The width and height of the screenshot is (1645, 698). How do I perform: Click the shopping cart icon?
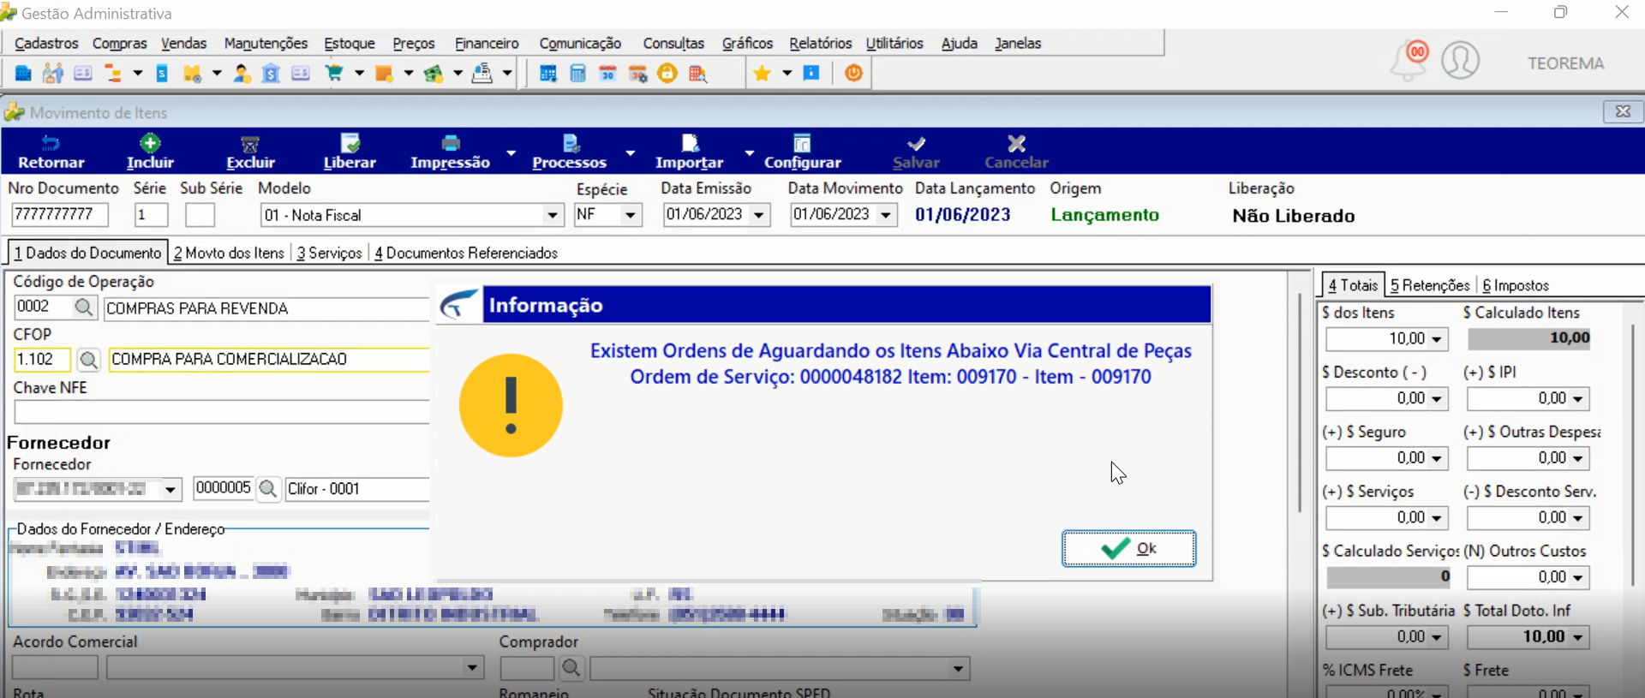[334, 74]
